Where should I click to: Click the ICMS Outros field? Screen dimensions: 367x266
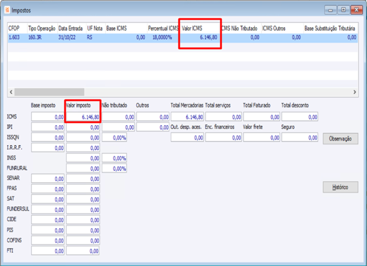click(153, 117)
